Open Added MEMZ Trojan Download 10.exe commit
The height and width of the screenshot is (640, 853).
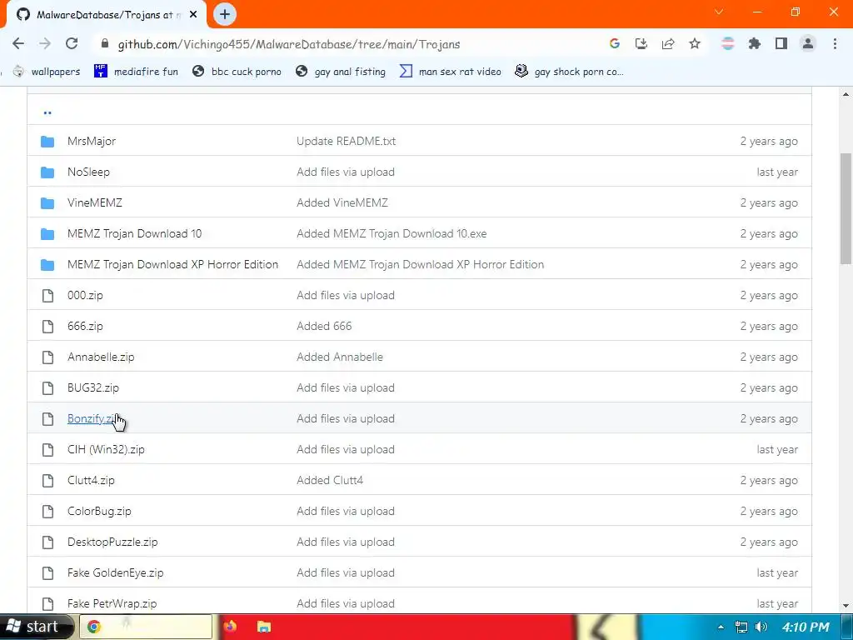[x=392, y=233]
